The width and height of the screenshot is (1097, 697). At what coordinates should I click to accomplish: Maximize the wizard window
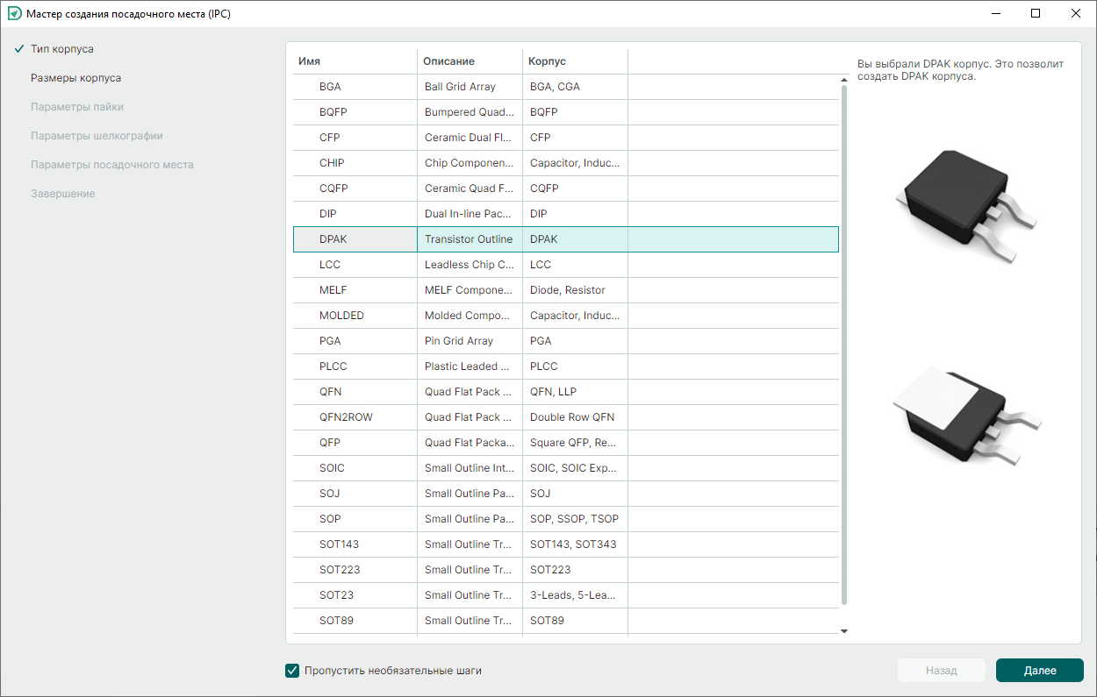[x=1036, y=14]
